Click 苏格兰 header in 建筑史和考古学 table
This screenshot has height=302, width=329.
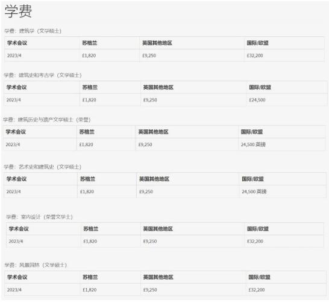[90, 87]
